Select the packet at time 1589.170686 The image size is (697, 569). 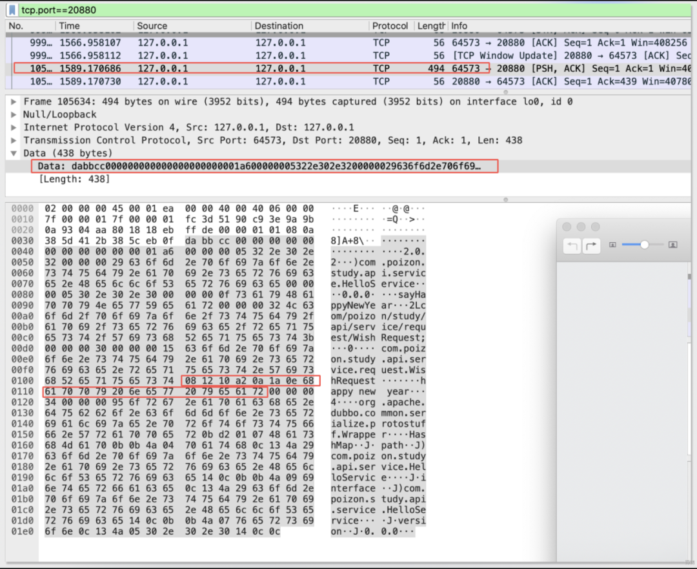click(x=348, y=68)
